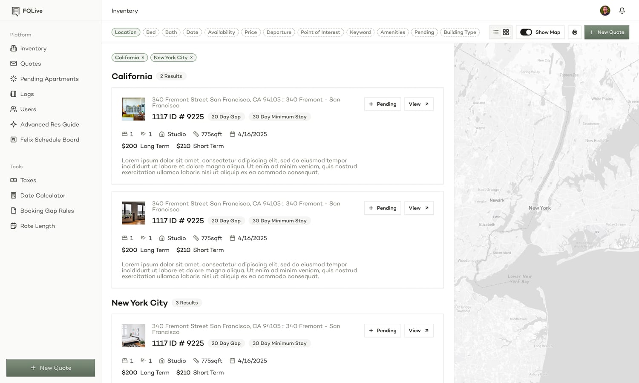The width and height of the screenshot is (639, 383).
Task: Click New Quote at the sidebar bottom
Action: pyautogui.click(x=51, y=368)
